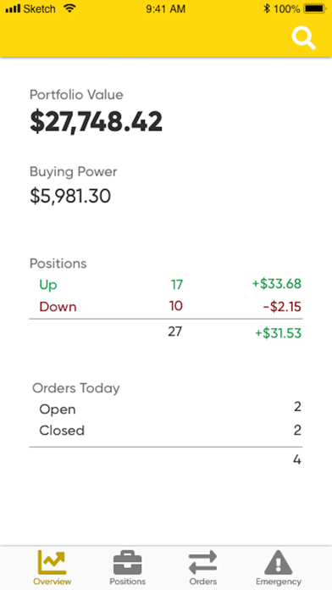Tap the buying power amount $5,981.30
Image resolution: width=332 pixels, height=590 pixels.
(x=70, y=196)
